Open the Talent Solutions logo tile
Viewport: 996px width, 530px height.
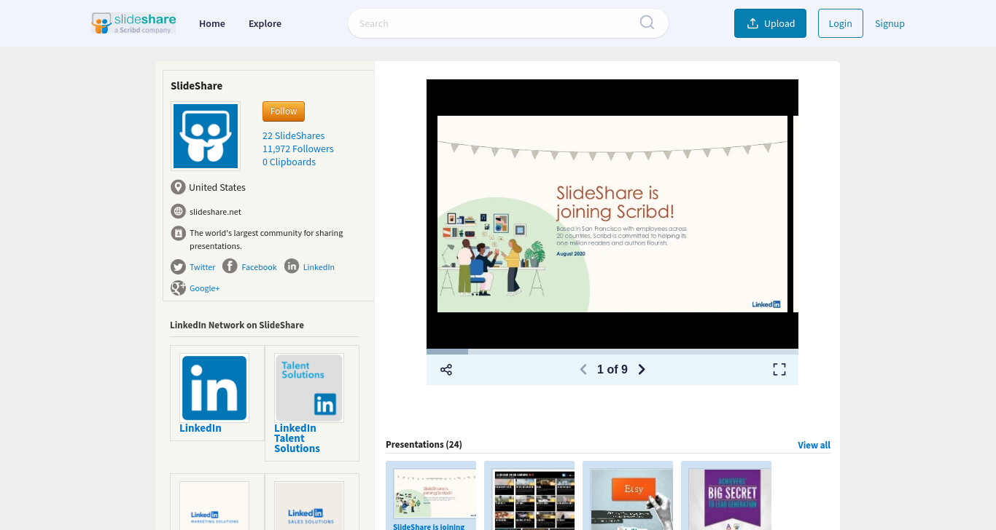coord(309,388)
